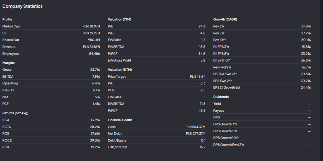
Task: Select the Gross margin 23.7% value
Action: (x=95, y=69)
